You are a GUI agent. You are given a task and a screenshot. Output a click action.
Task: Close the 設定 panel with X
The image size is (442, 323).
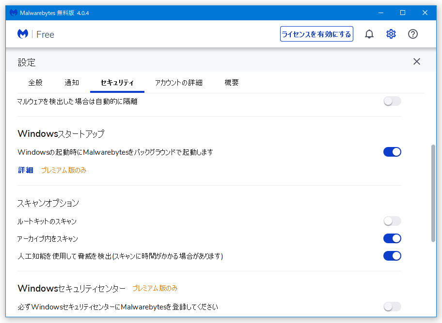click(x=416, y=61)
